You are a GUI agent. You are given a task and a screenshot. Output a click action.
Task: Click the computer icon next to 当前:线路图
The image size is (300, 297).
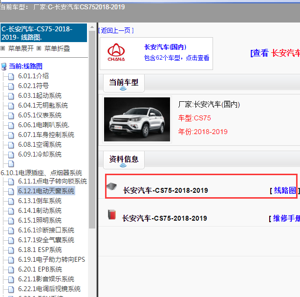3,67
